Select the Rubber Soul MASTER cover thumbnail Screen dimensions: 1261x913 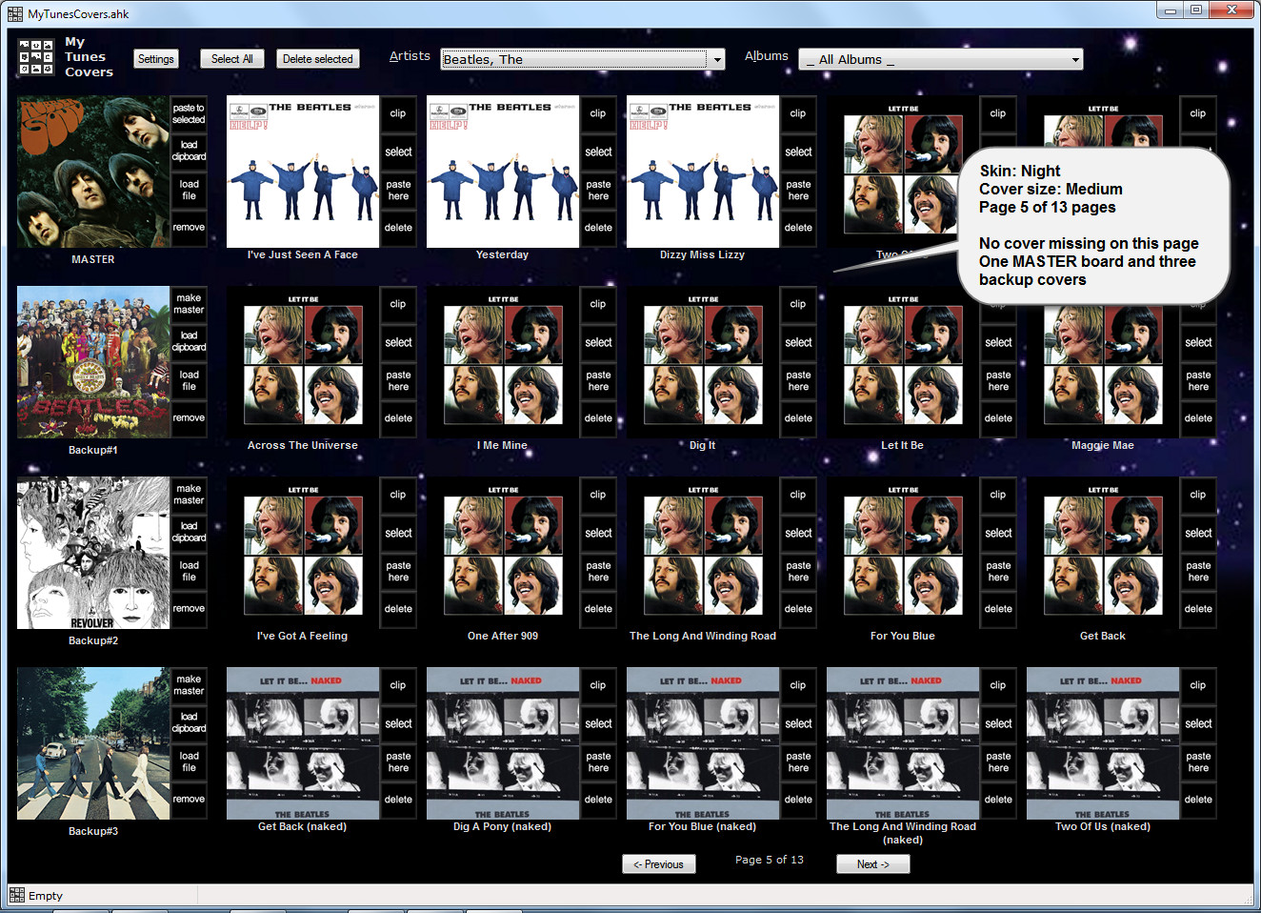(x=93, y=172)
